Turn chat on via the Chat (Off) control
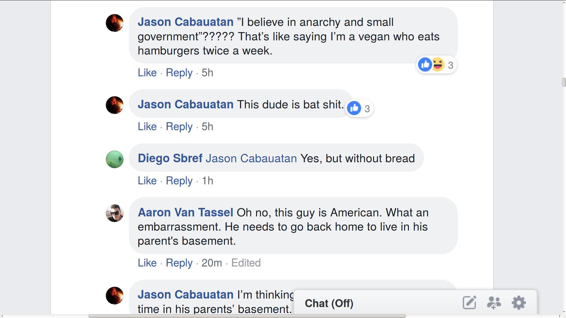The height and width of the screenshot is (318, 566). pyautogui.click(x=329, y=303)
